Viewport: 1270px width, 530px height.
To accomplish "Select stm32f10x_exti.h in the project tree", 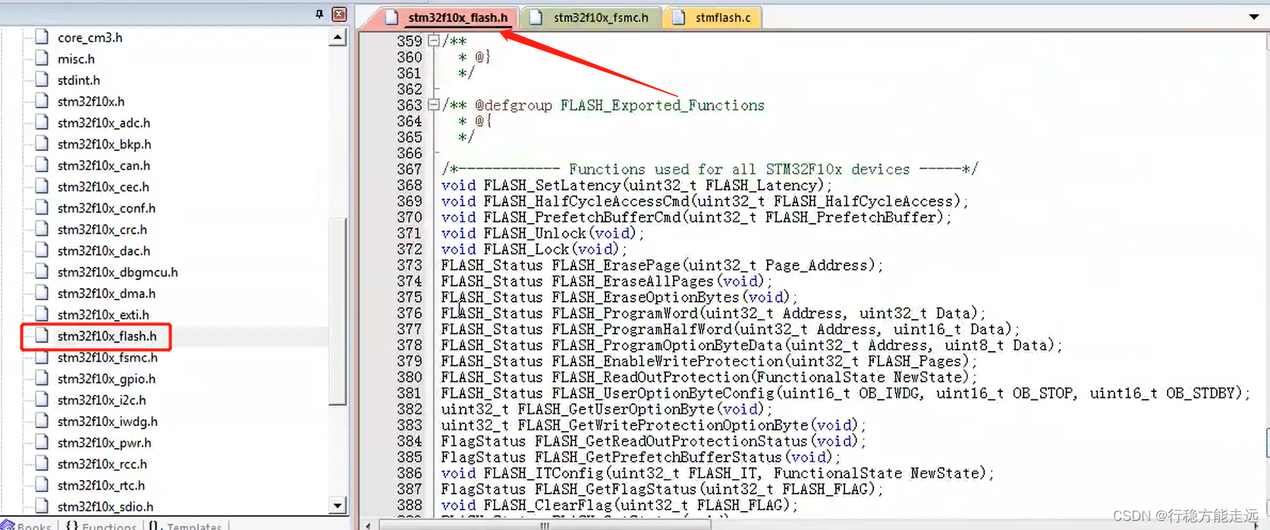I will point(103,314).
